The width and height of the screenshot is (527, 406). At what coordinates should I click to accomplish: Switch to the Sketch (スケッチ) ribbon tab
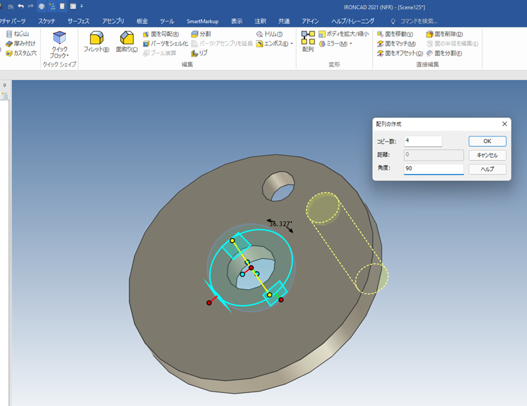pos(47,21)
